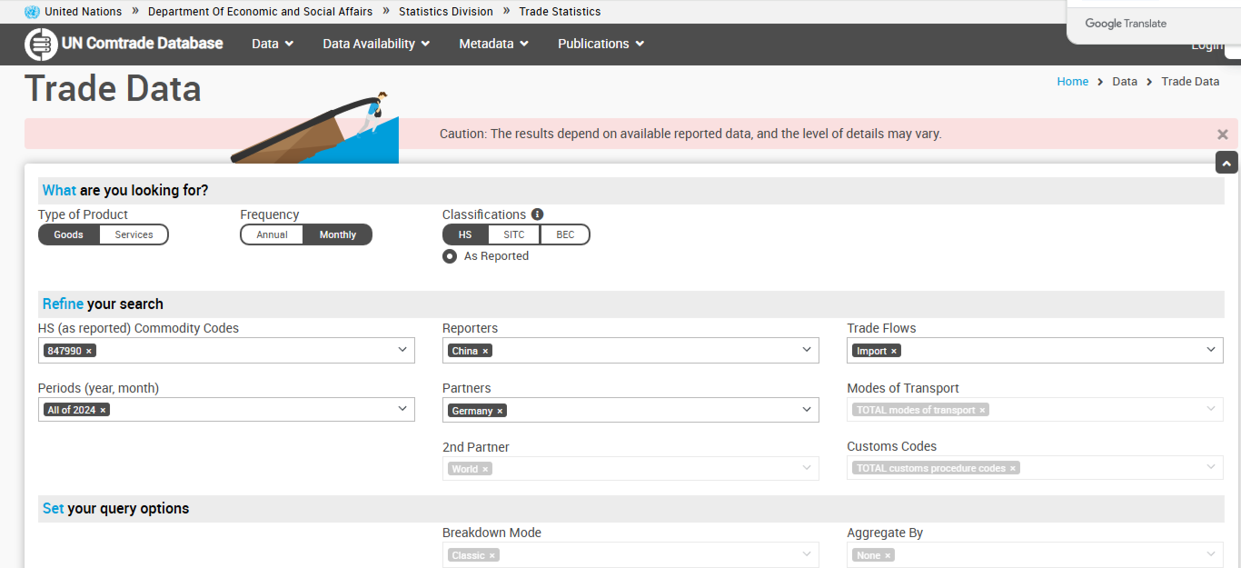1241x568 pixels.
Task: Open the Customs Codes dropdown
Action: click(1211, 467)
